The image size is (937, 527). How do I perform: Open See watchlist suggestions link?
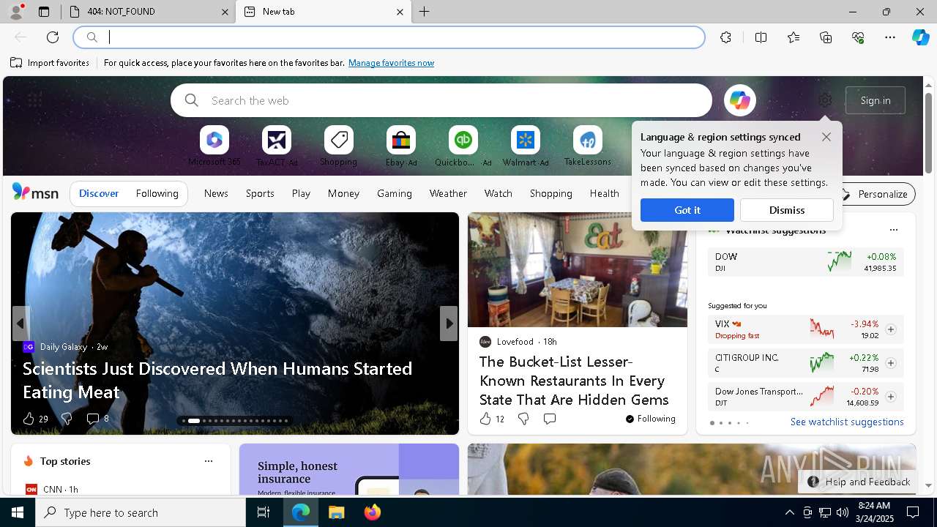click(847, 422)
